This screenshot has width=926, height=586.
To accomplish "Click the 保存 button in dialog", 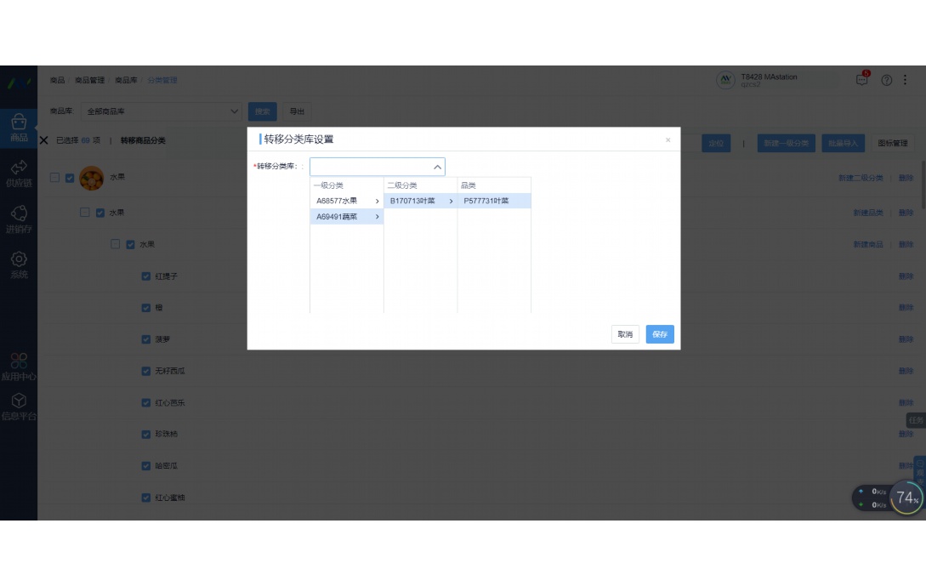I will [x=660, y=334].
